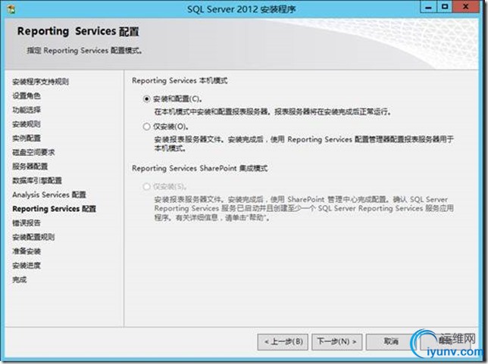Maximize the SQL Server 2012 setup window
488x364 pixels.
coord(445,7)
